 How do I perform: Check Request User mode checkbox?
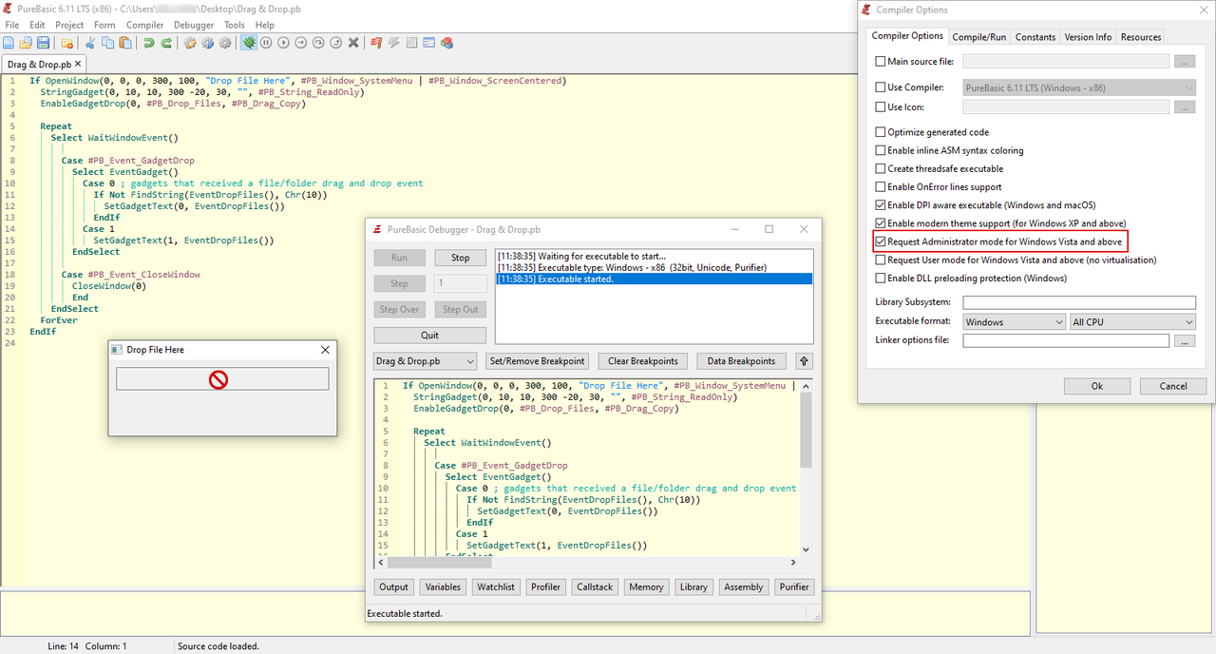(x=881, y=260)
